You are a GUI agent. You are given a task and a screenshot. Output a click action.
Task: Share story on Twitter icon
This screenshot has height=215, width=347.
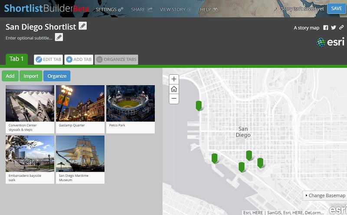coord(334,28)
